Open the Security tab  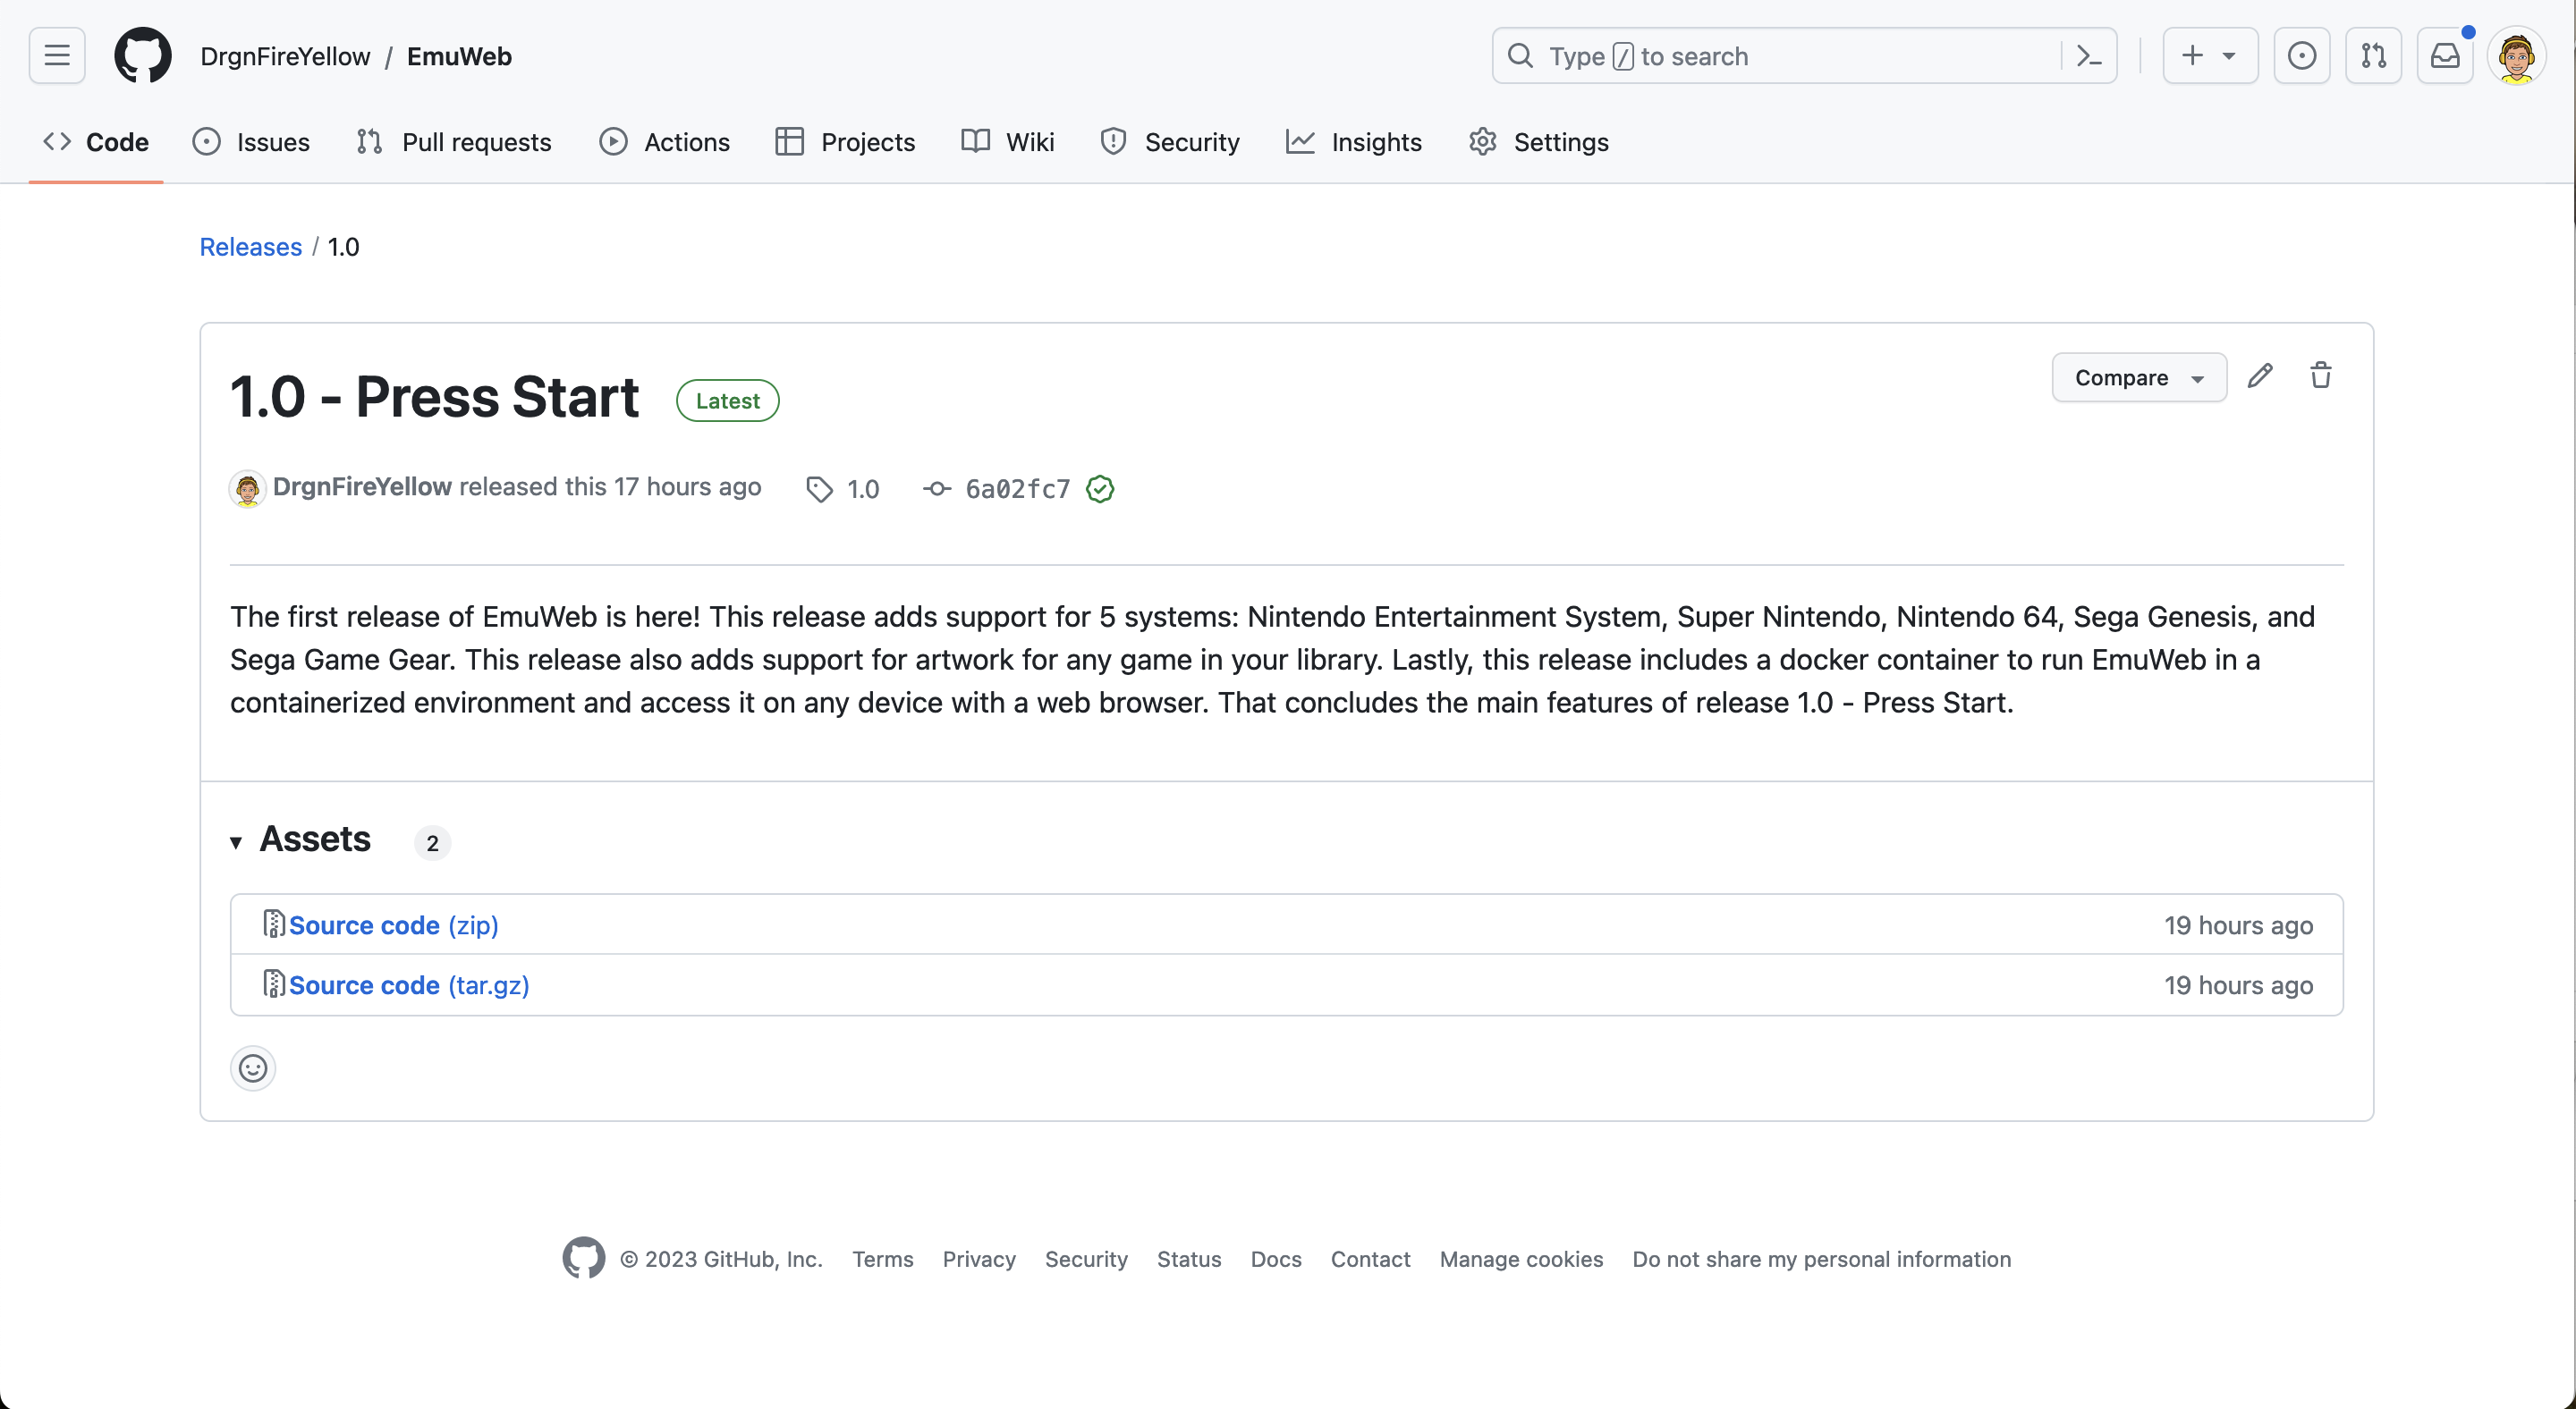point(1169,142)
